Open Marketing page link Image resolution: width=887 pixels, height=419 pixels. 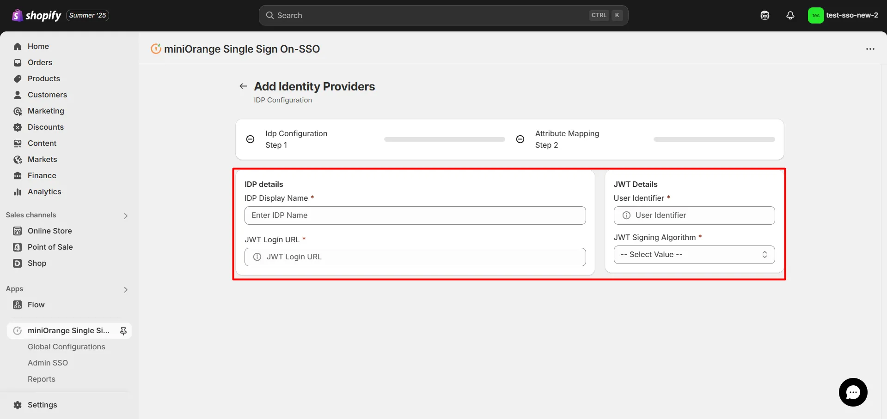(x=46, y=111)
